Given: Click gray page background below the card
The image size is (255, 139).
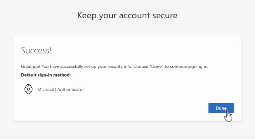Looking at the screenshot, I should pyautogui.click(x=127, y=130).
